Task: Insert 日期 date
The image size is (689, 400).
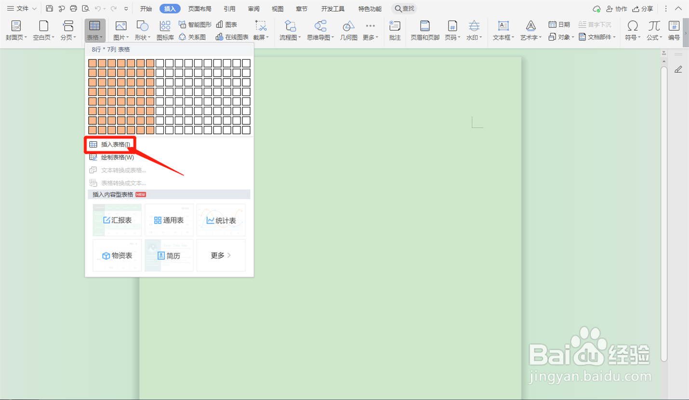Action: tap(559, 25)
